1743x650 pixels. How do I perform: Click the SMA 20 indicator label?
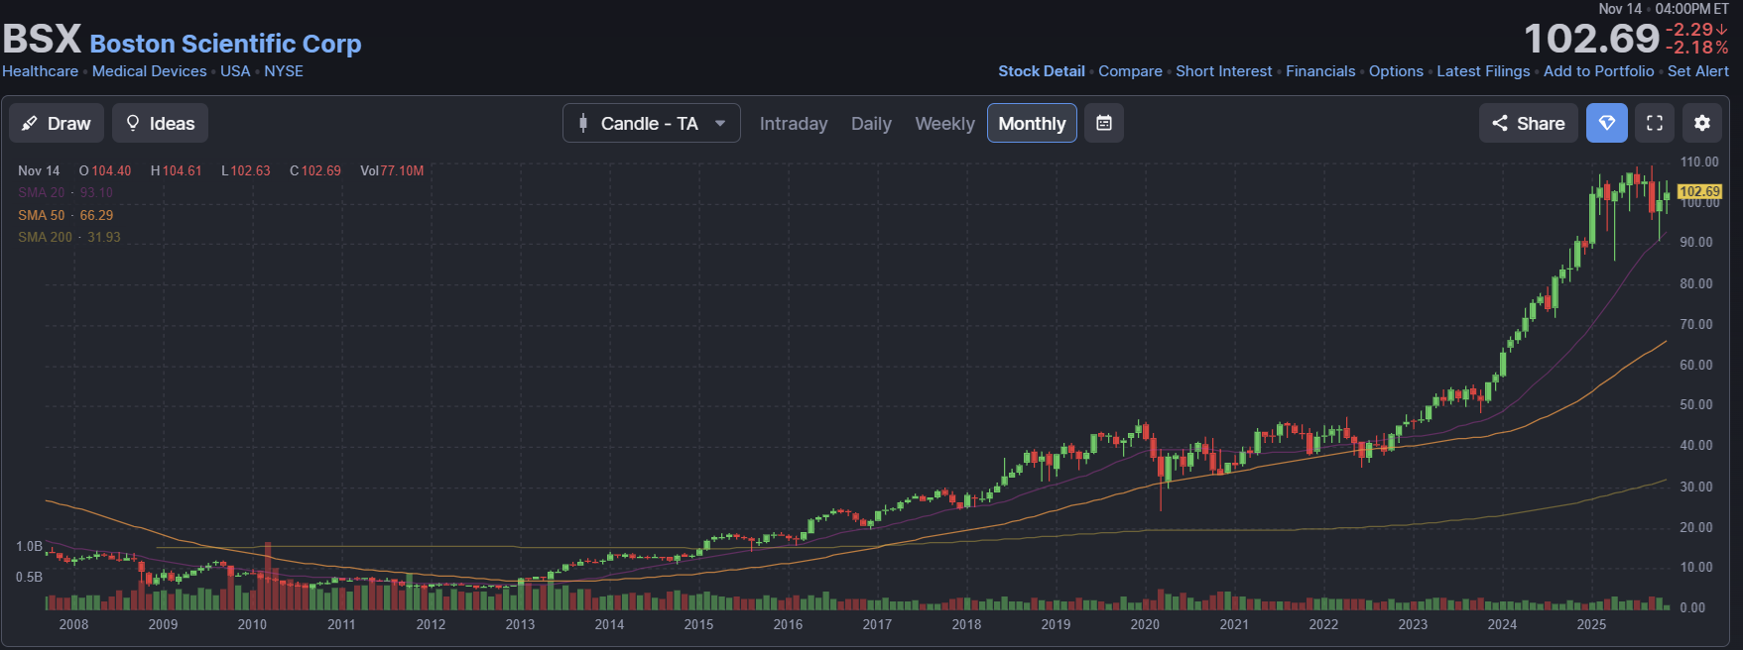pyautogui.click(x=65, y=192)
